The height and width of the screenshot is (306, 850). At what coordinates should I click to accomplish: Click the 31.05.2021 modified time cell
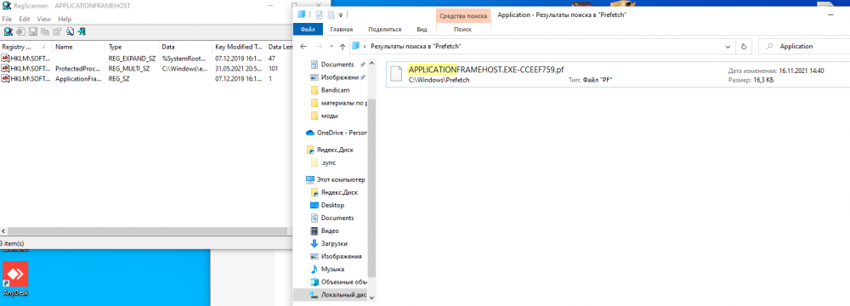point(239,68)
